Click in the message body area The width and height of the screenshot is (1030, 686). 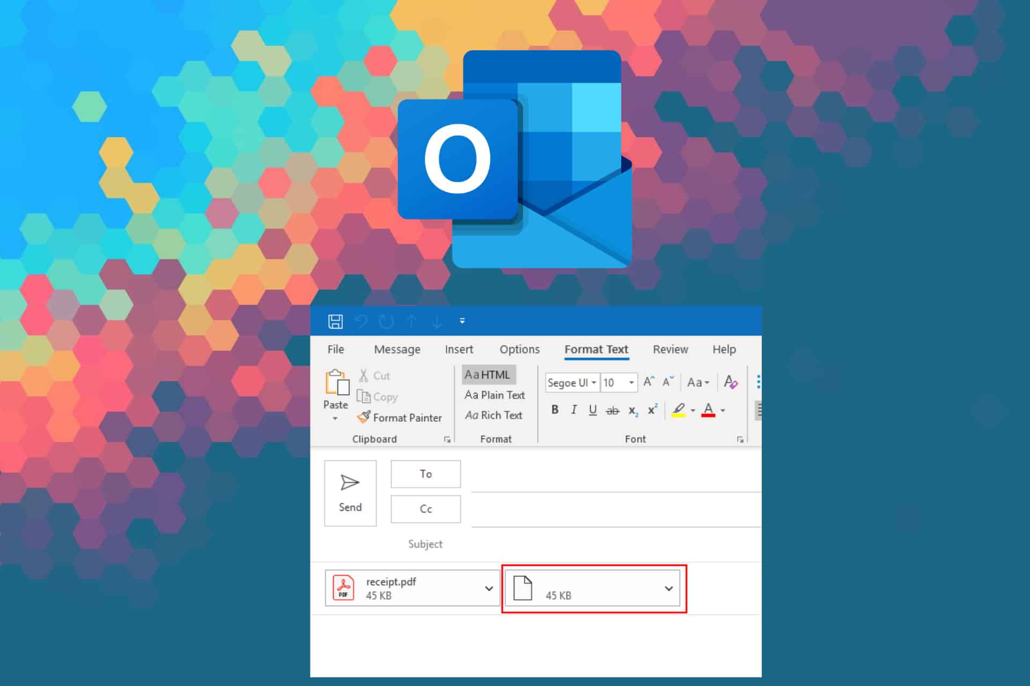(x=535, y=646)
